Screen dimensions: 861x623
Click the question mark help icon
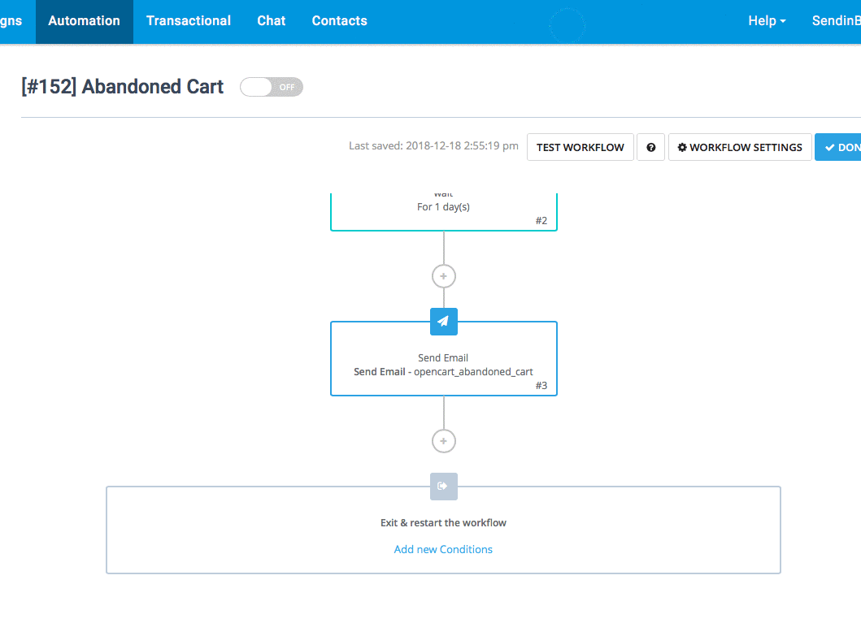point(650,147)
